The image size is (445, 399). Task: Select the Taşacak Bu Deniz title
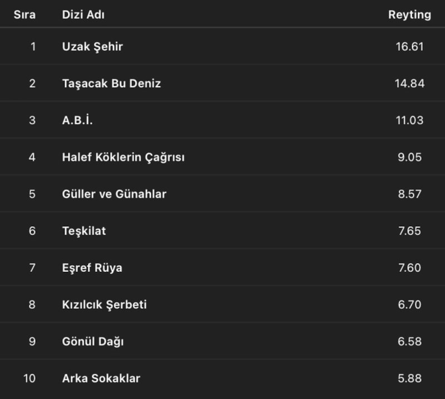tap(111, 84)
